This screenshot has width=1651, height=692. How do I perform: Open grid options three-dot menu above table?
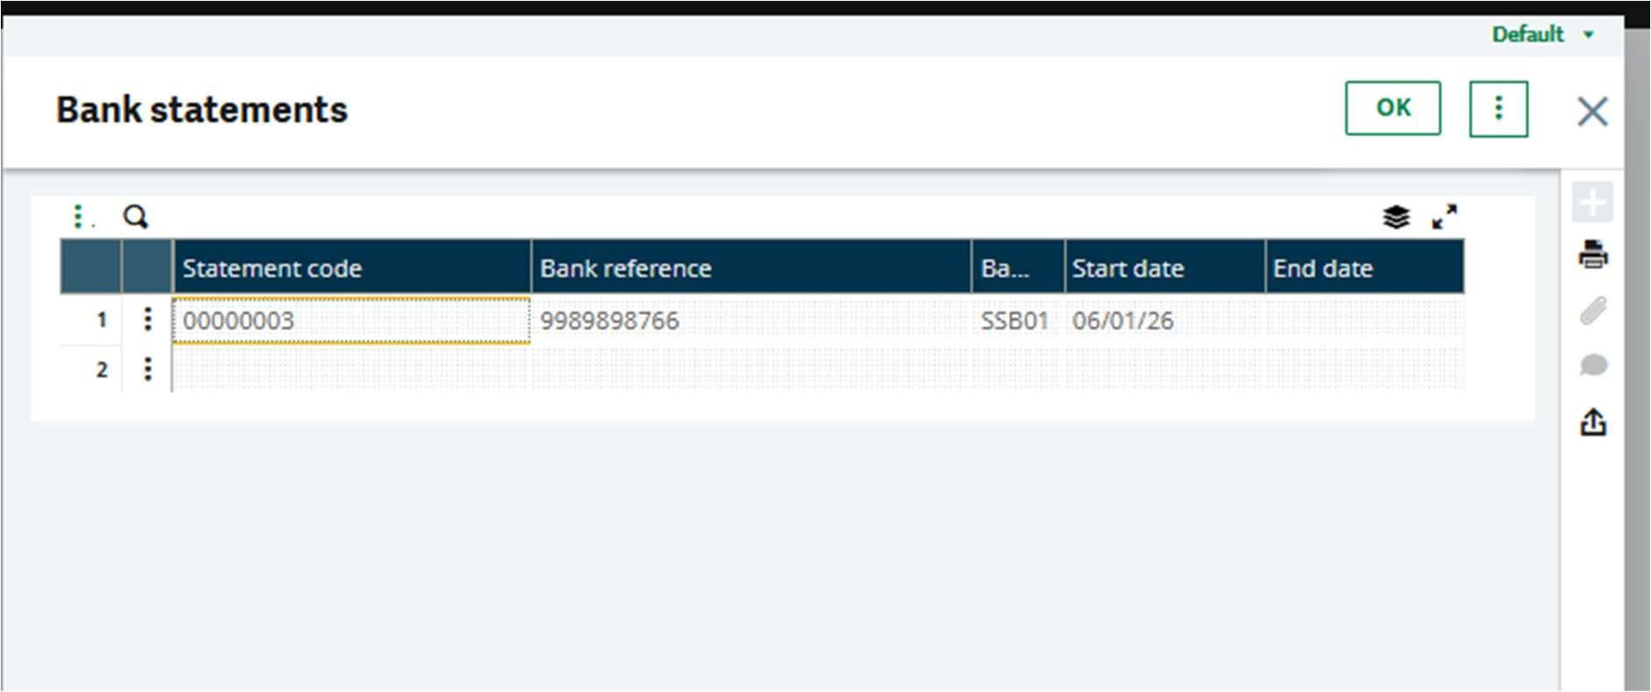coord(79,217)
